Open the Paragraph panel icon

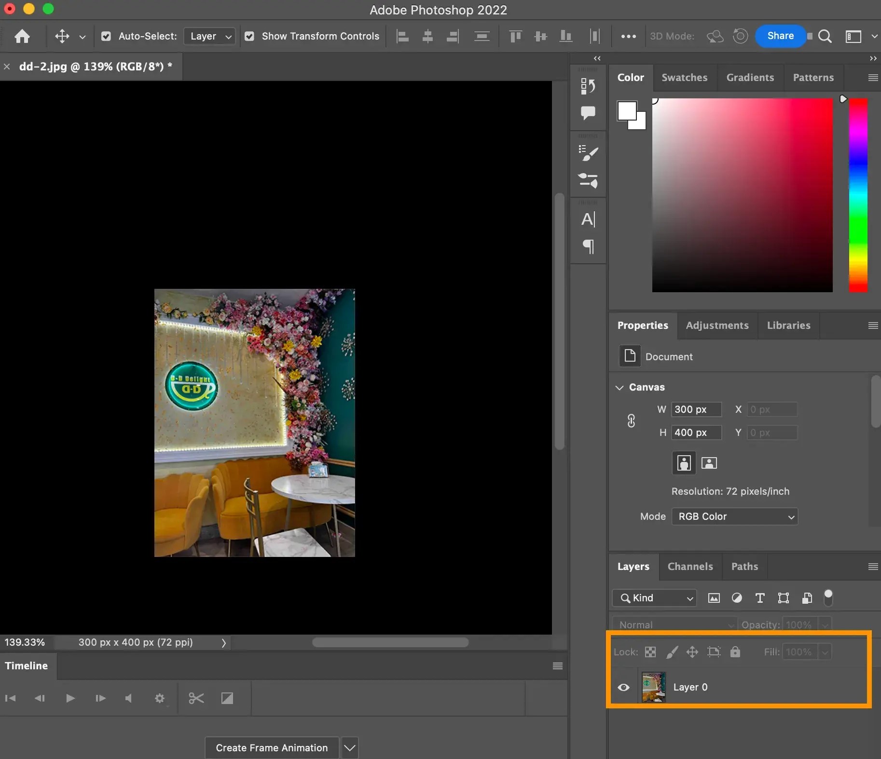coord(588,247)
